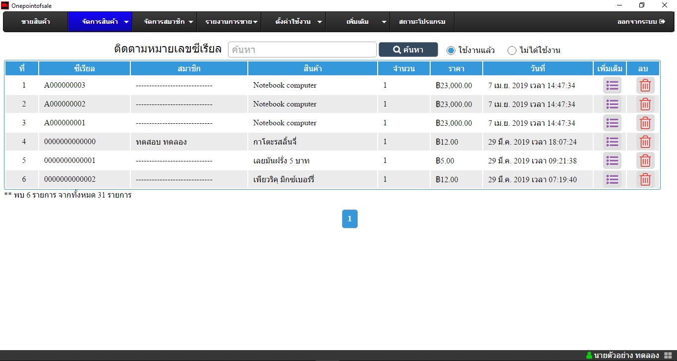Select the ไม่ได้ใช้งาน radio button
The width and height of the screenshot is (677, 361).
tap(512, 50)
